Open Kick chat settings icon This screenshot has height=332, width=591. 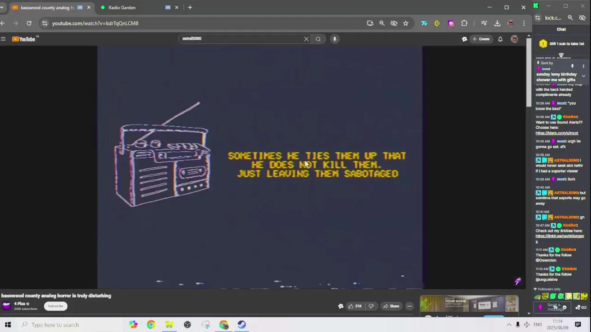578,308
